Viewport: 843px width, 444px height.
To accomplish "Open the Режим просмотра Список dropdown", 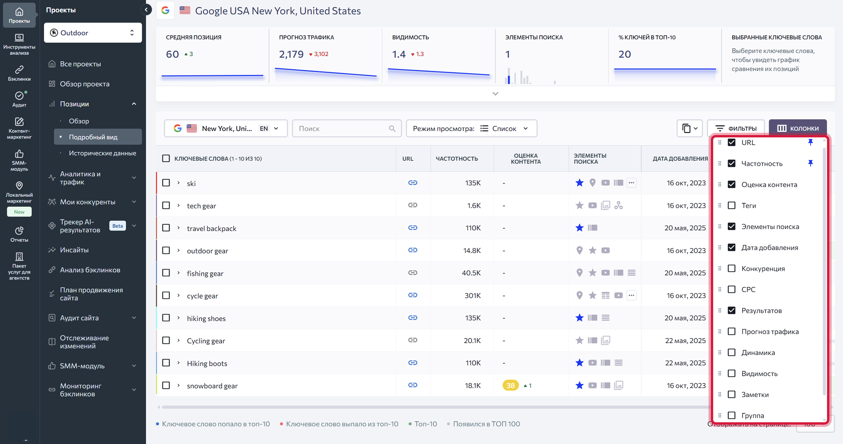I will click(x=471, y=129).
